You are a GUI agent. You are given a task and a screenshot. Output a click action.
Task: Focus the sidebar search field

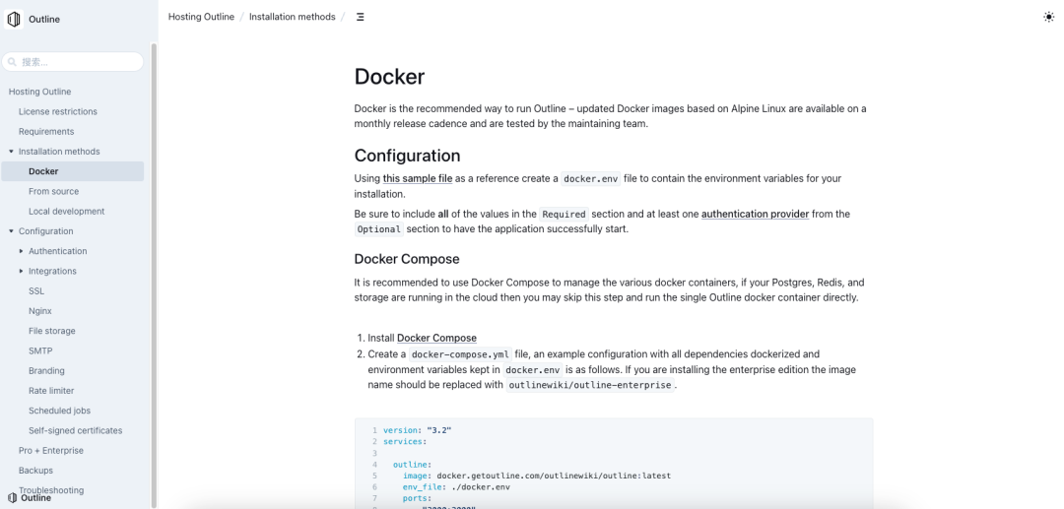click(73, 62)
